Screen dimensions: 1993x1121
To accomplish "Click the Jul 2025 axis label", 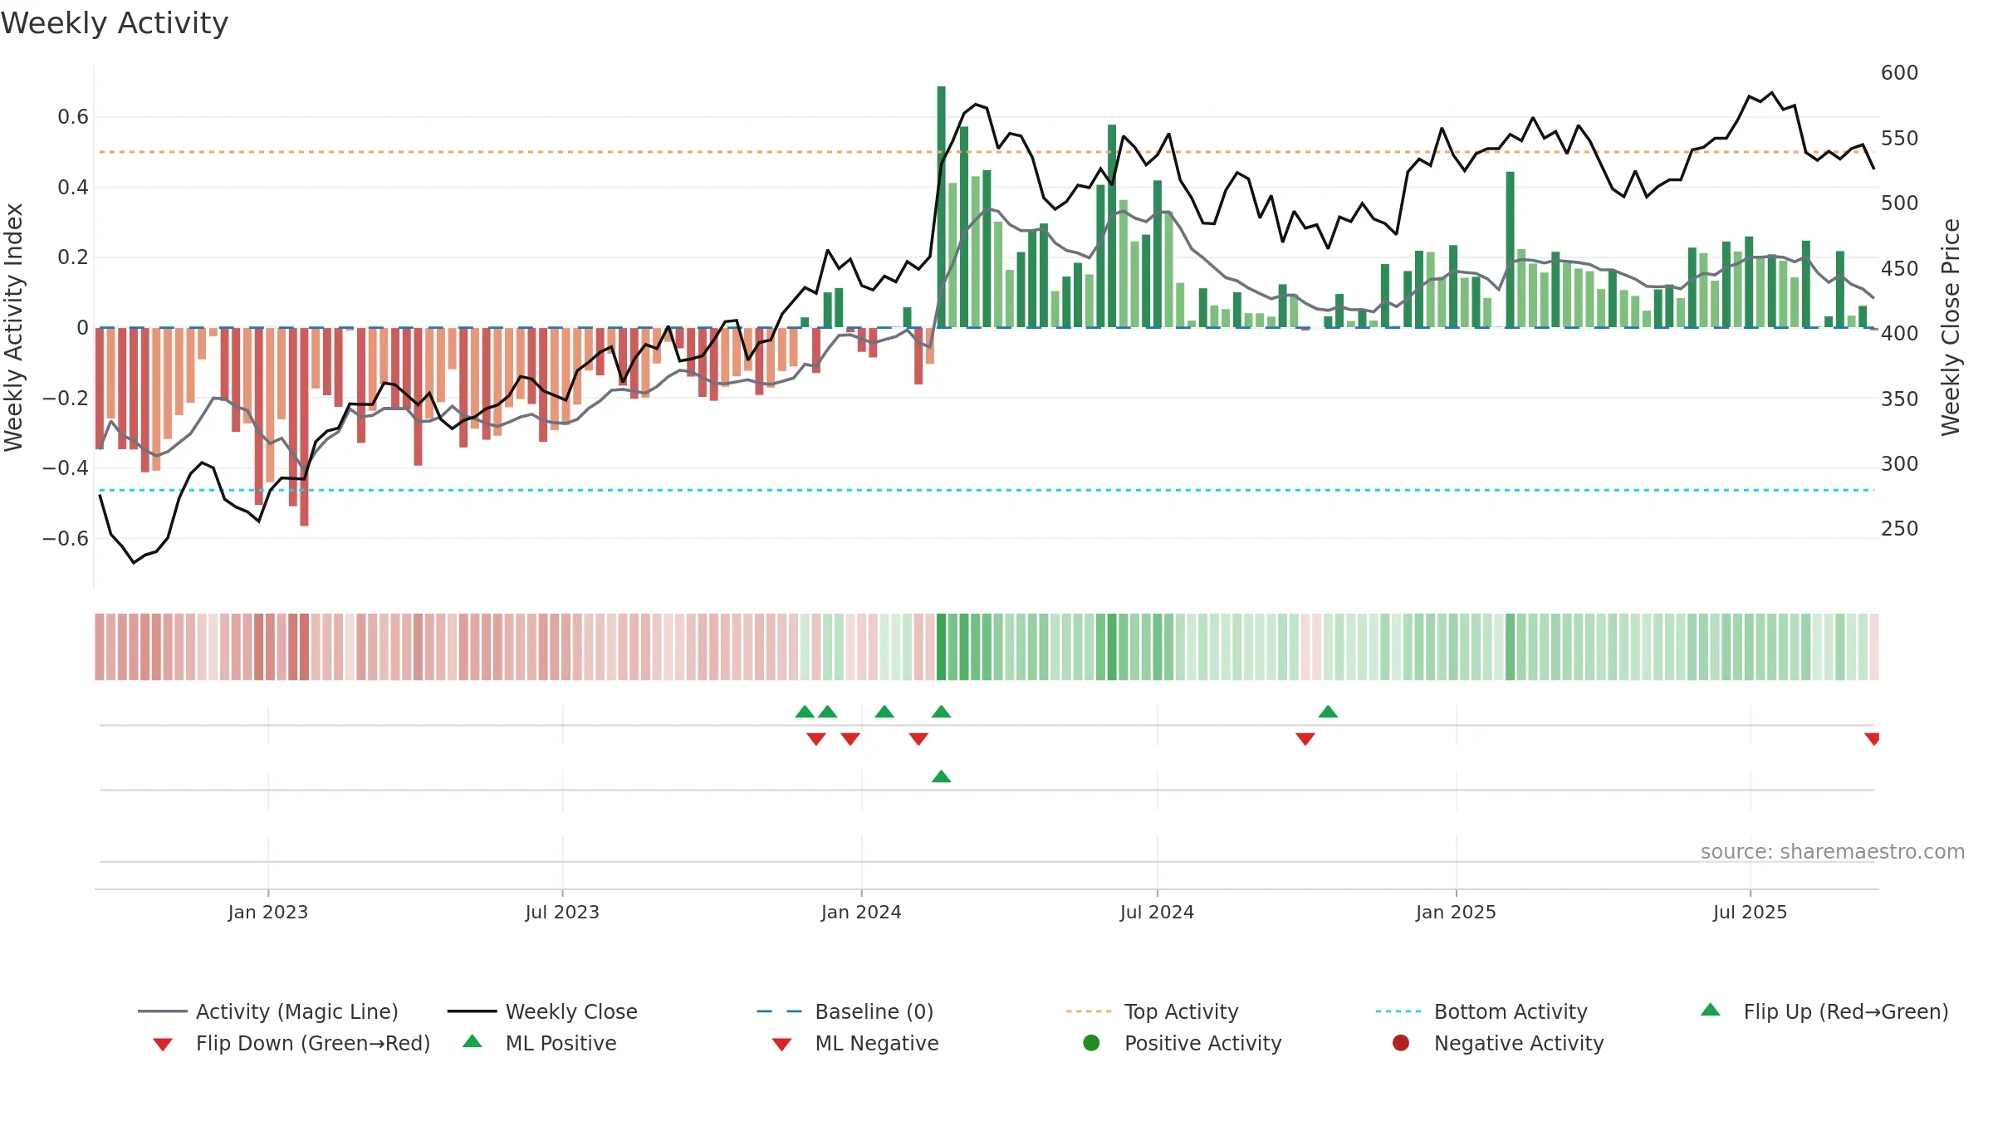I will [1750, 912].
